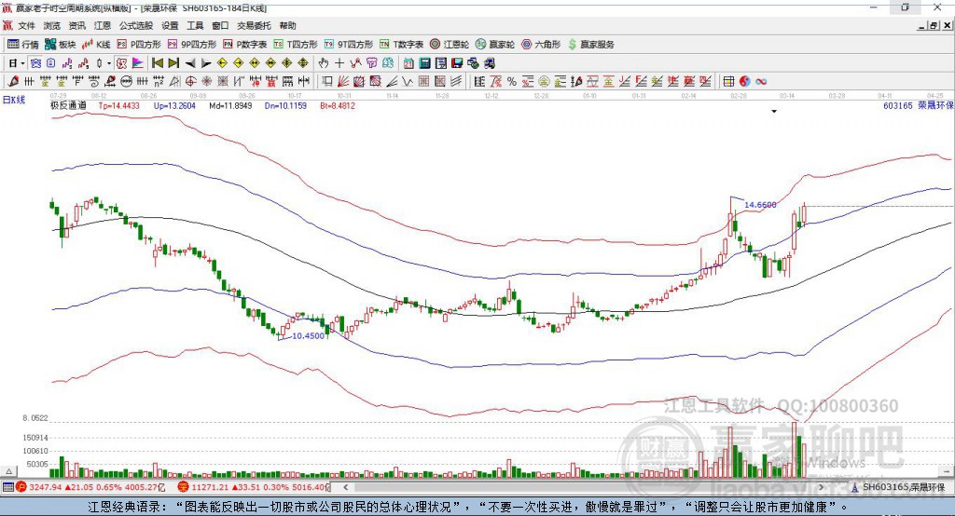Screen dimensions: 955x516
Task: Open the calculator icon
Action: [x=424, y=63]
